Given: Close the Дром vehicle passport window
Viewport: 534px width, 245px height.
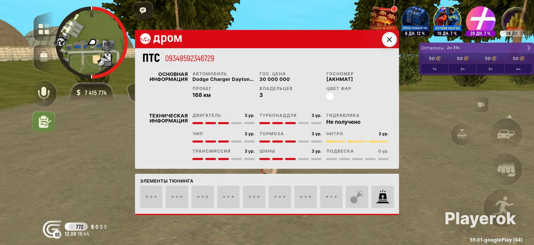Looking at the screenshot, I should (389, 39).
